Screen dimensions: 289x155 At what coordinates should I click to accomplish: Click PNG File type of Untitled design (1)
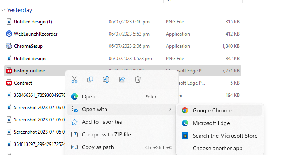pyautogui.click(x=175, y=22)
